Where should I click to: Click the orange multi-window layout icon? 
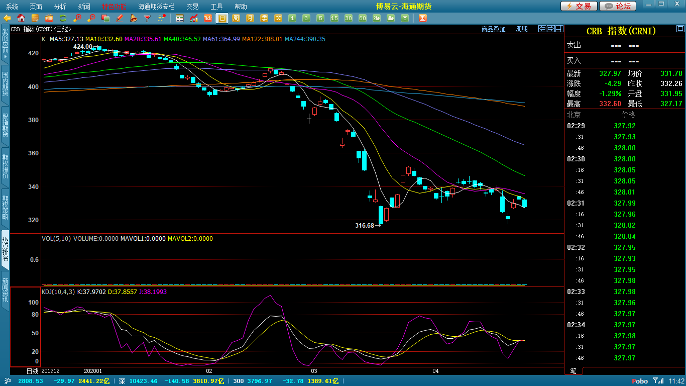(422, 18)
